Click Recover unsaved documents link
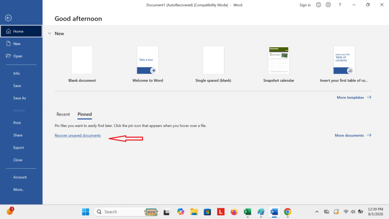 pos(77,136)
